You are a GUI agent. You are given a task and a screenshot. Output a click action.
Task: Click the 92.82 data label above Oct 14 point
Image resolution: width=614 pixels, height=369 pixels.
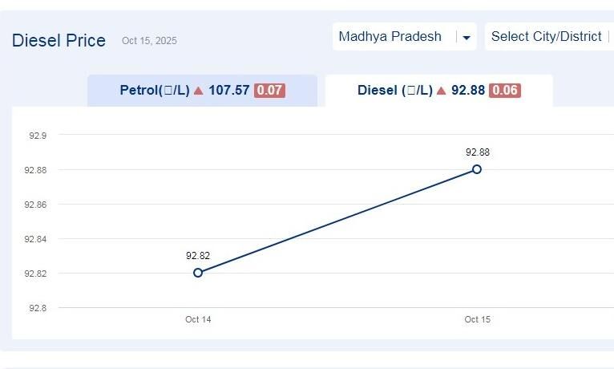pos(198,256)
